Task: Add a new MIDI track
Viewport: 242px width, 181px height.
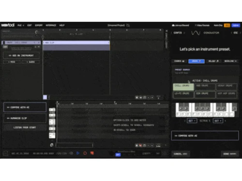Action: [x=12, y=62]
